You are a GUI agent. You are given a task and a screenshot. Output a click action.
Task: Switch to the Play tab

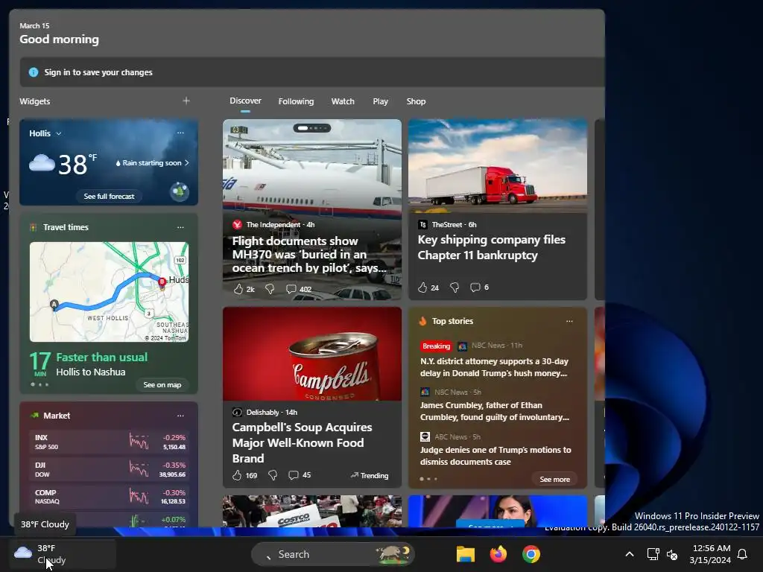tap(380, 101)
